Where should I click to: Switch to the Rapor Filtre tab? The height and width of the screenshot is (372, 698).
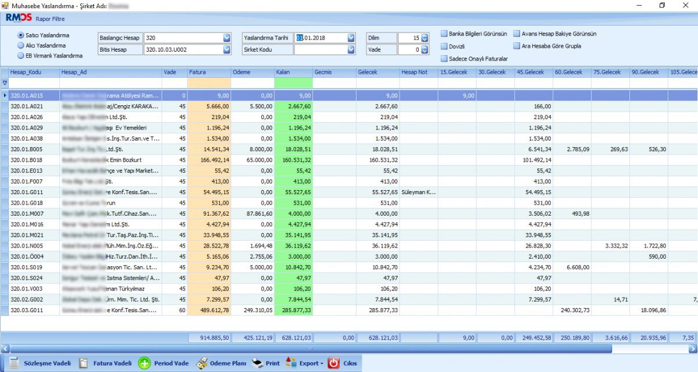(x=50, y=19)
